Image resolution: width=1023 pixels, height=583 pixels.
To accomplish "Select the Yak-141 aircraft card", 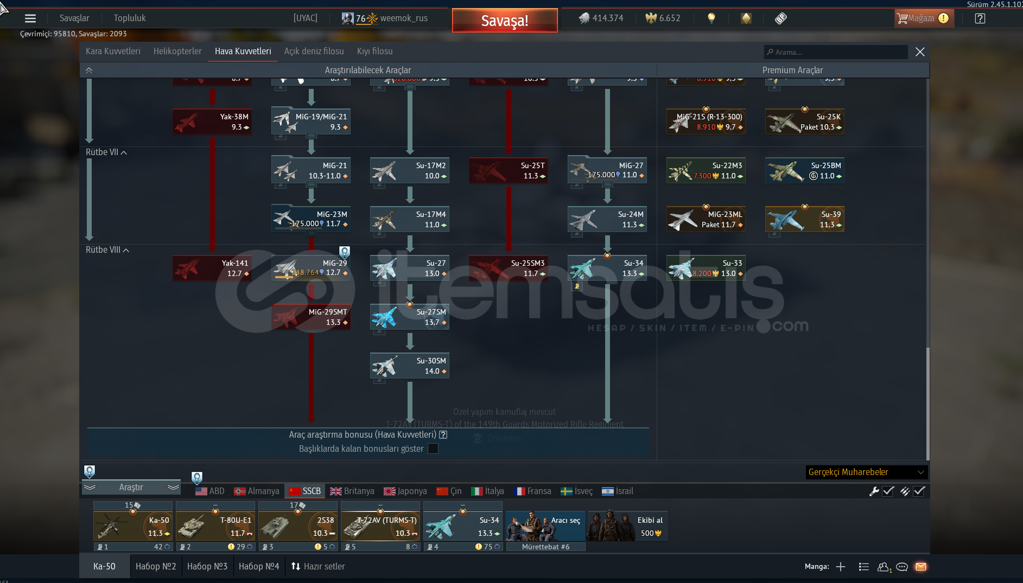I will [212, 268].
